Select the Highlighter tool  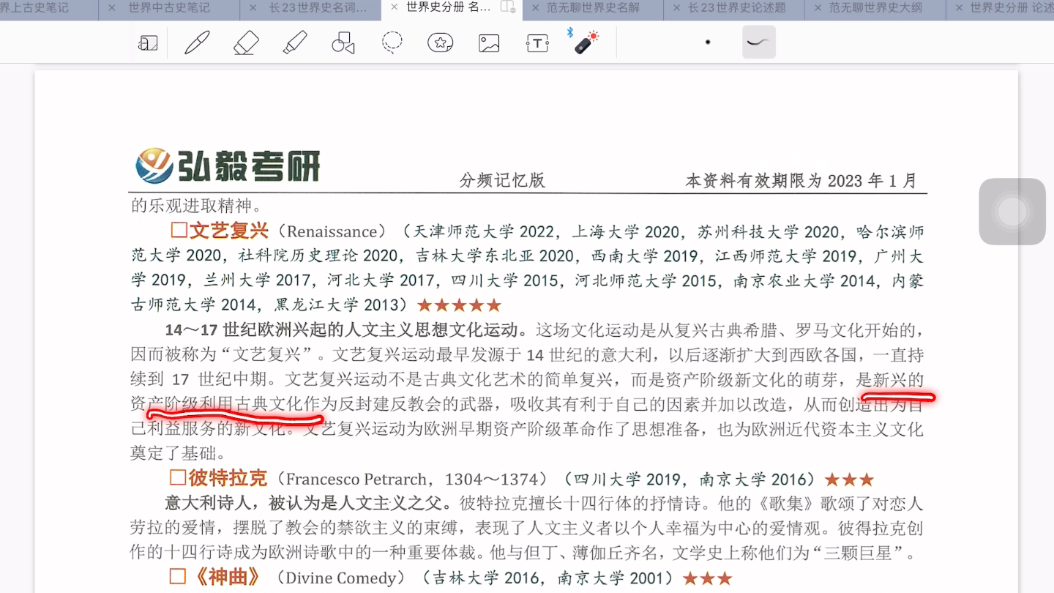pos(295,42)
